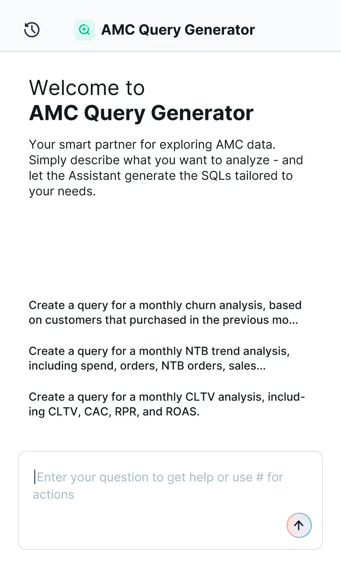
Task: Send the question with the arrow button
Action: (299, 525)
